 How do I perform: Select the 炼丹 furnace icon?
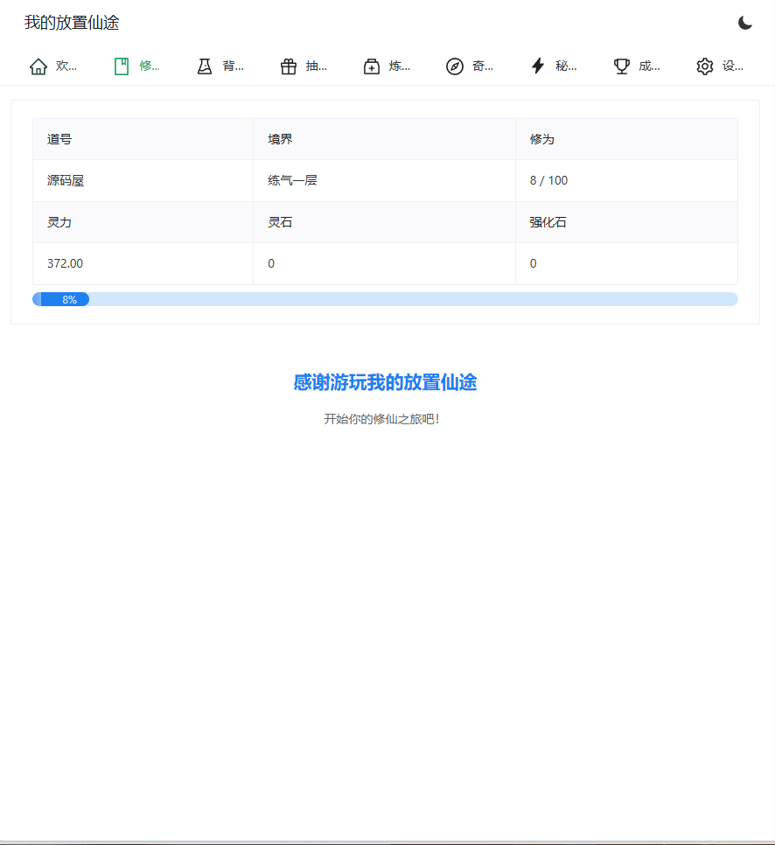(x=371, y=66)
